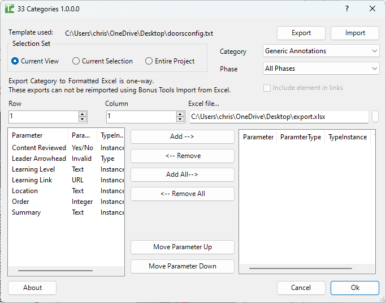Viewport: 386px width, 303px height.
Task: Click the Add --> button
Action: [x=183, y=136]
